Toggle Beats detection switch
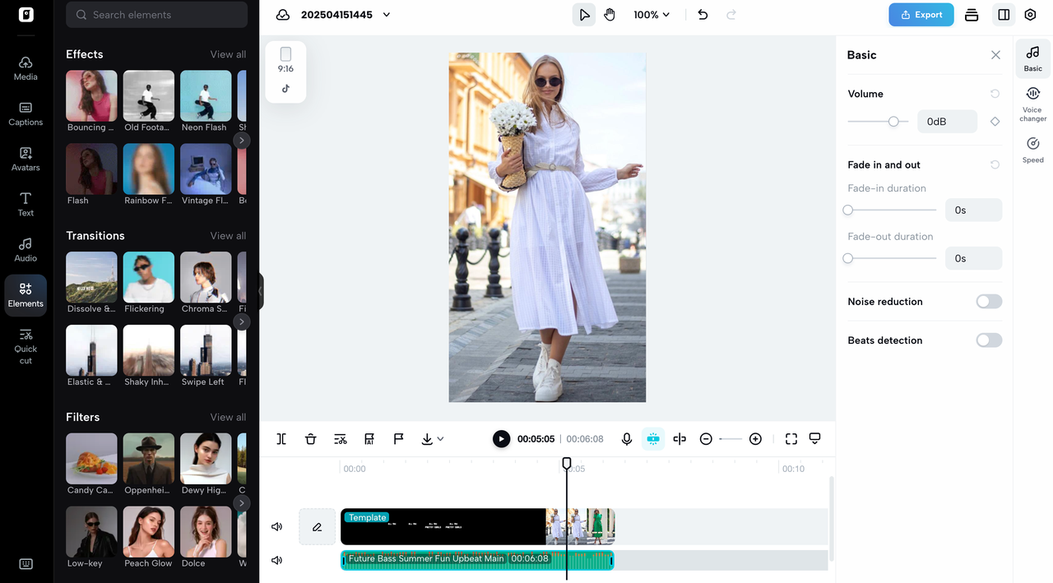1053x583 pixels. pos(989,340)
